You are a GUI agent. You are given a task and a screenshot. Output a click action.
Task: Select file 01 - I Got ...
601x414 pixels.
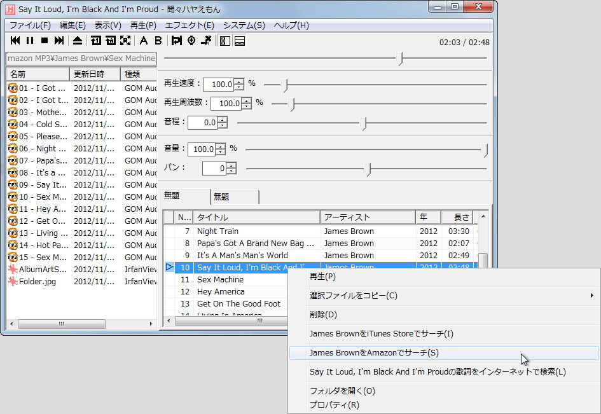click(37, 88)
